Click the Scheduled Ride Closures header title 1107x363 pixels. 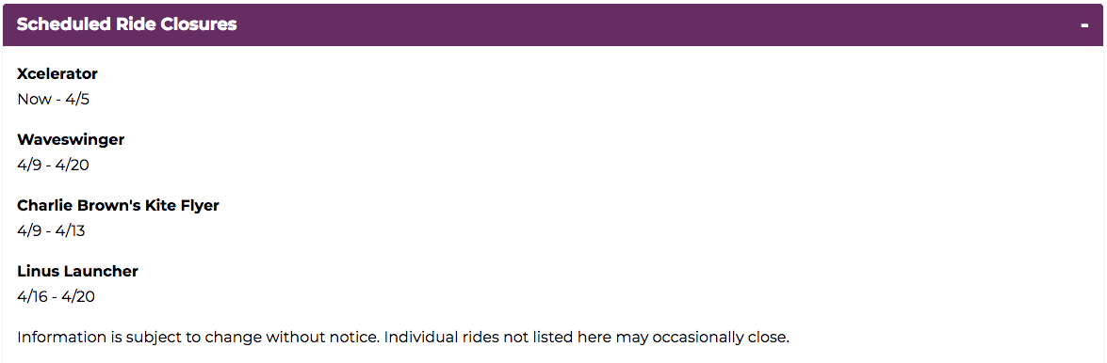(126, 24)
